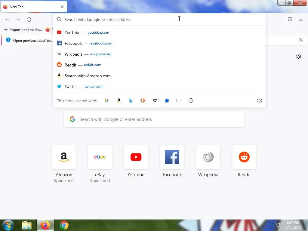Open new tab with plus button
Image resolution: width=308 pixels, height=231 pixels.
(74, 7)
